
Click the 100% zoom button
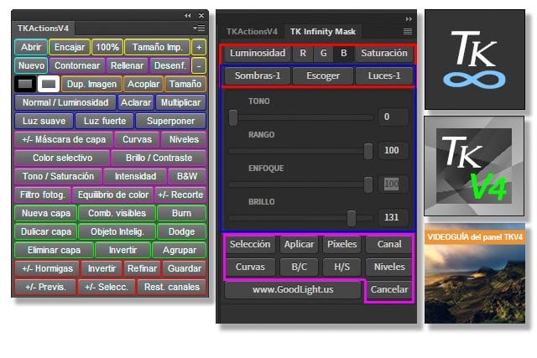[107, 47]
